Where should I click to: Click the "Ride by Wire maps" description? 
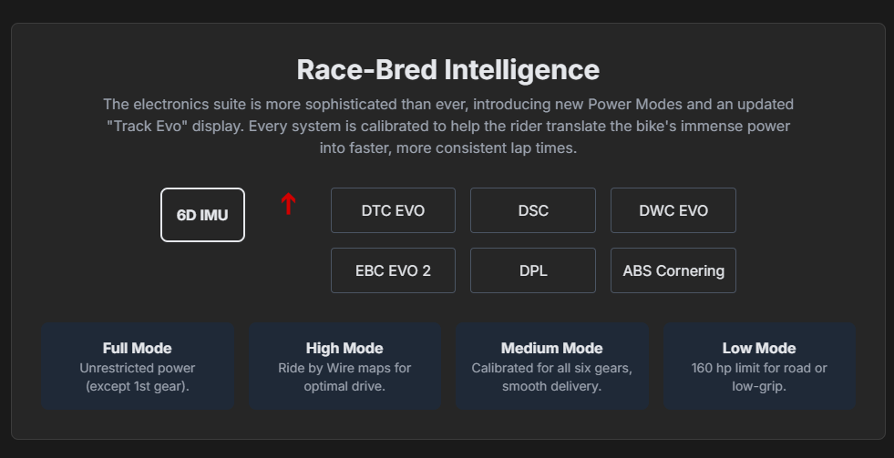click(x=344, y=369)
